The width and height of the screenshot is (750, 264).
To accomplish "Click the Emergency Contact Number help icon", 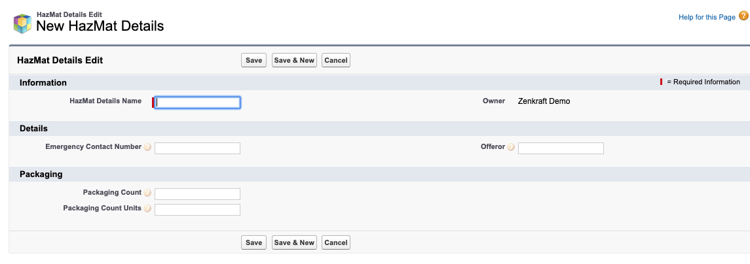I will click(x=147, y=148).
